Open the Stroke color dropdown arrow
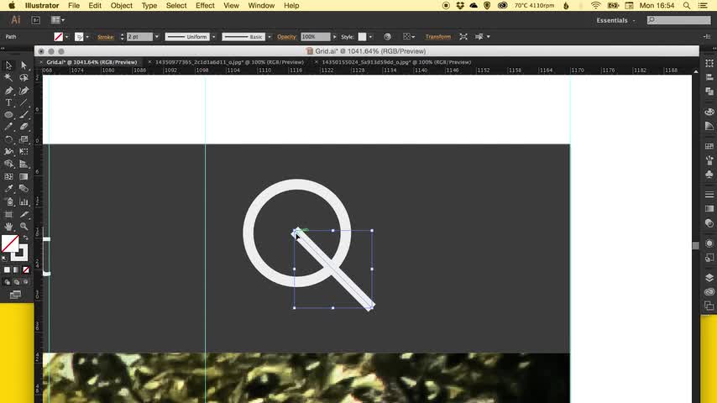Screen dimensions: 717x403 [x=87, y=37]
